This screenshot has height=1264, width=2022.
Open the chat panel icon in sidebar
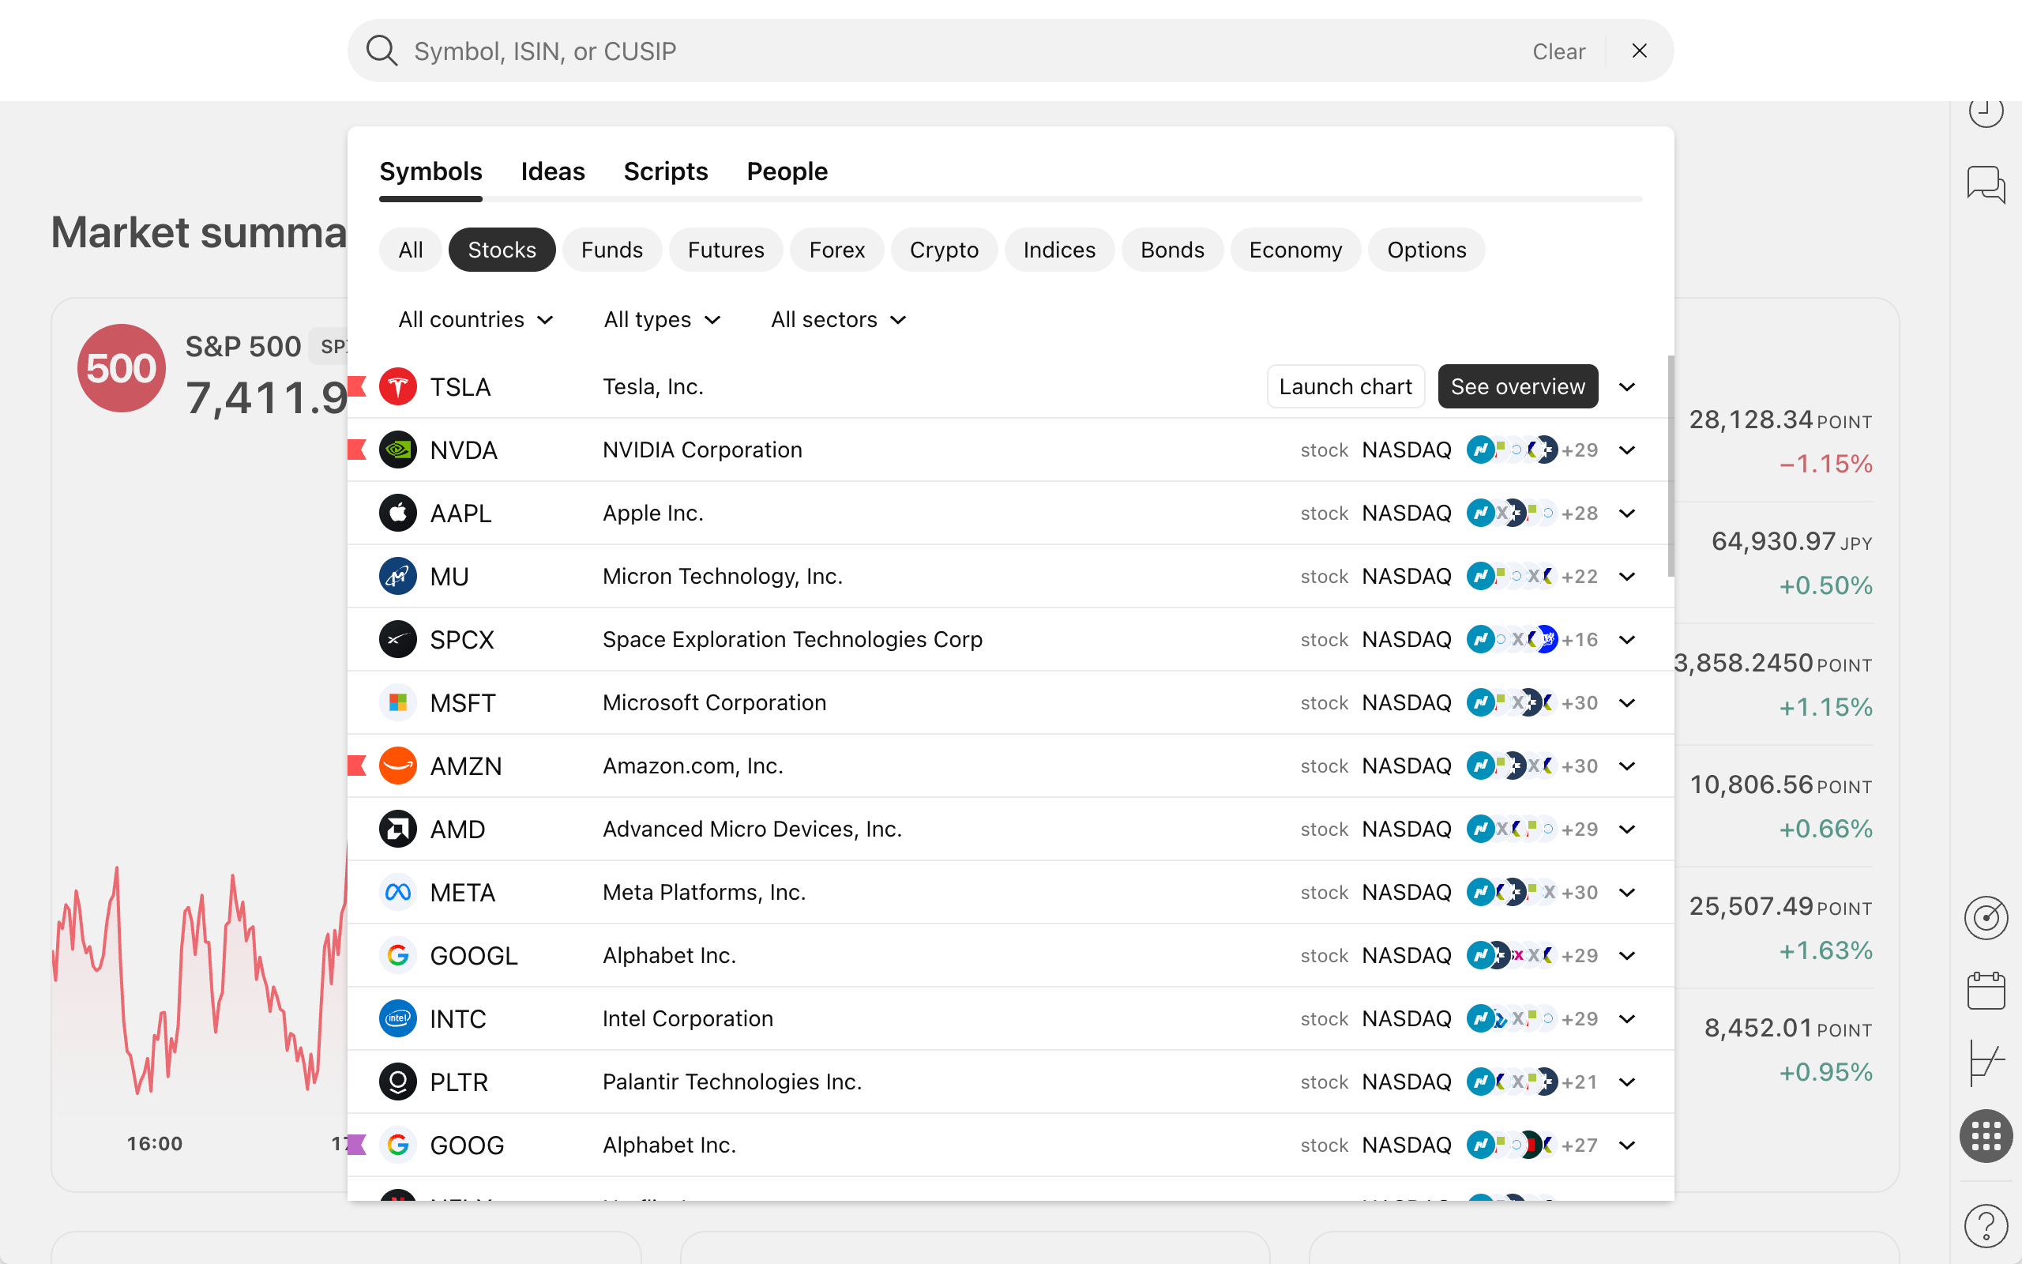1985,184
